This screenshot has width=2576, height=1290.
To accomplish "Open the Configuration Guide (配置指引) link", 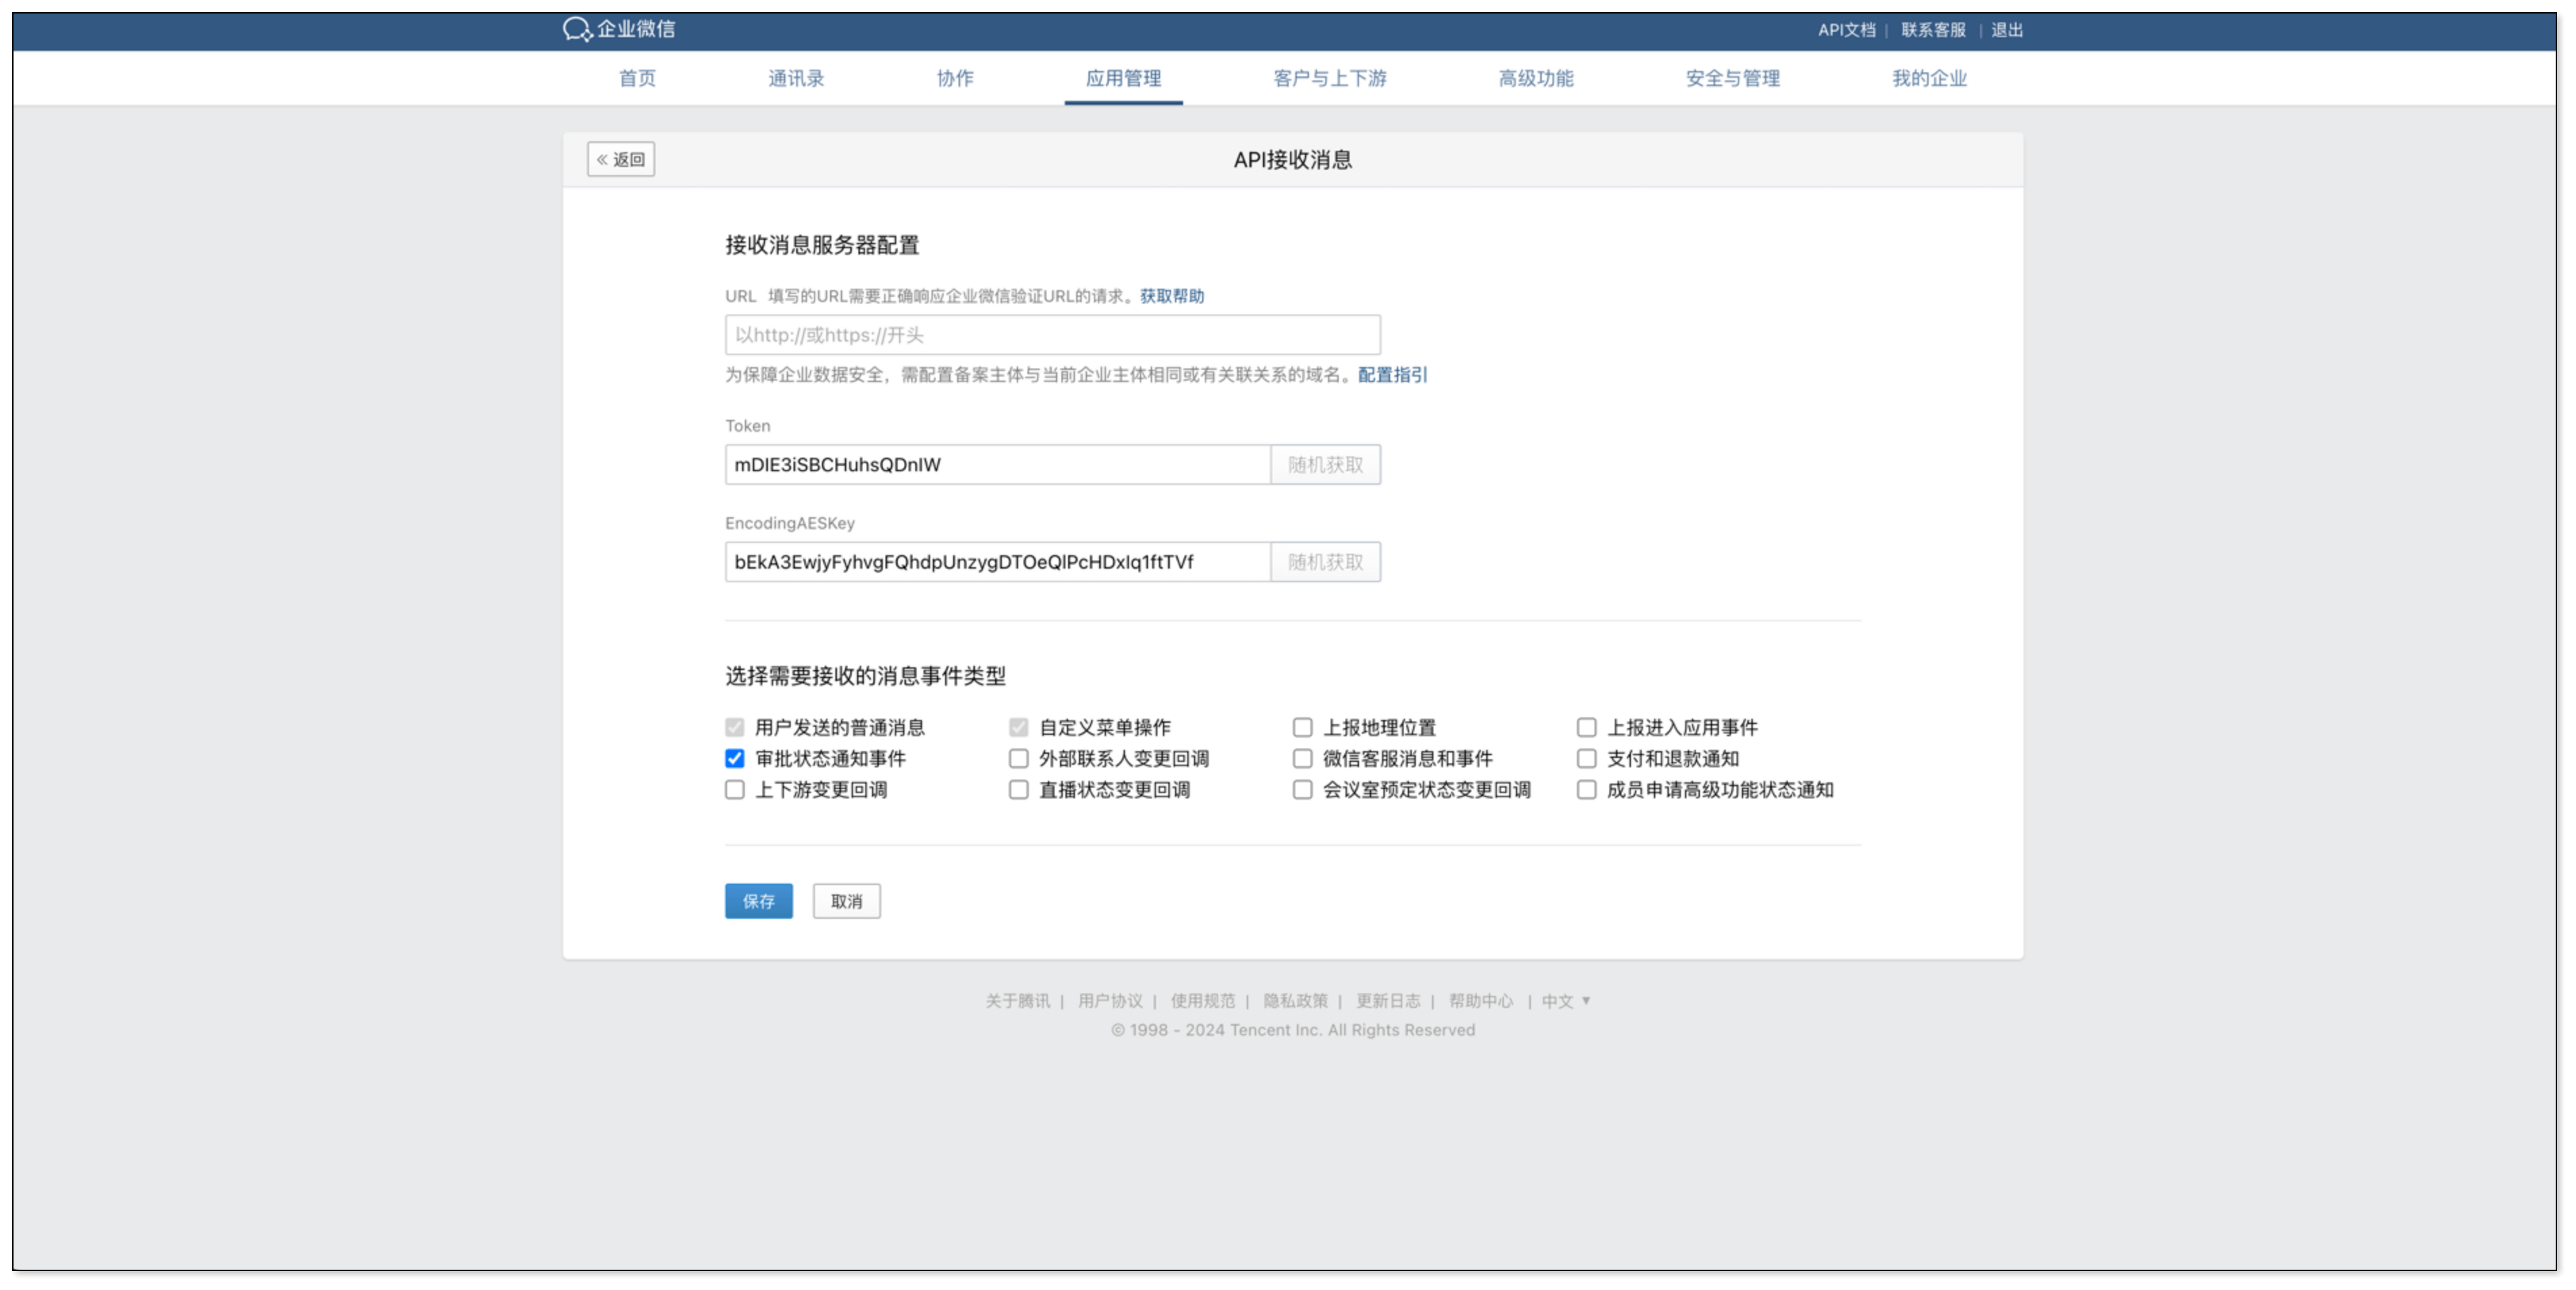I will [1392, 375].
